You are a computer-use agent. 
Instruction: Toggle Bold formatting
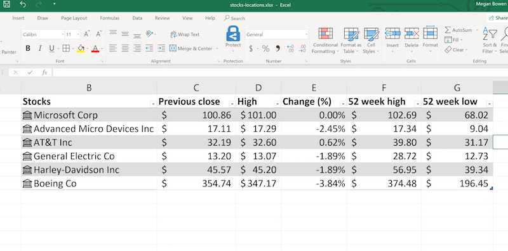pos(28,49)
